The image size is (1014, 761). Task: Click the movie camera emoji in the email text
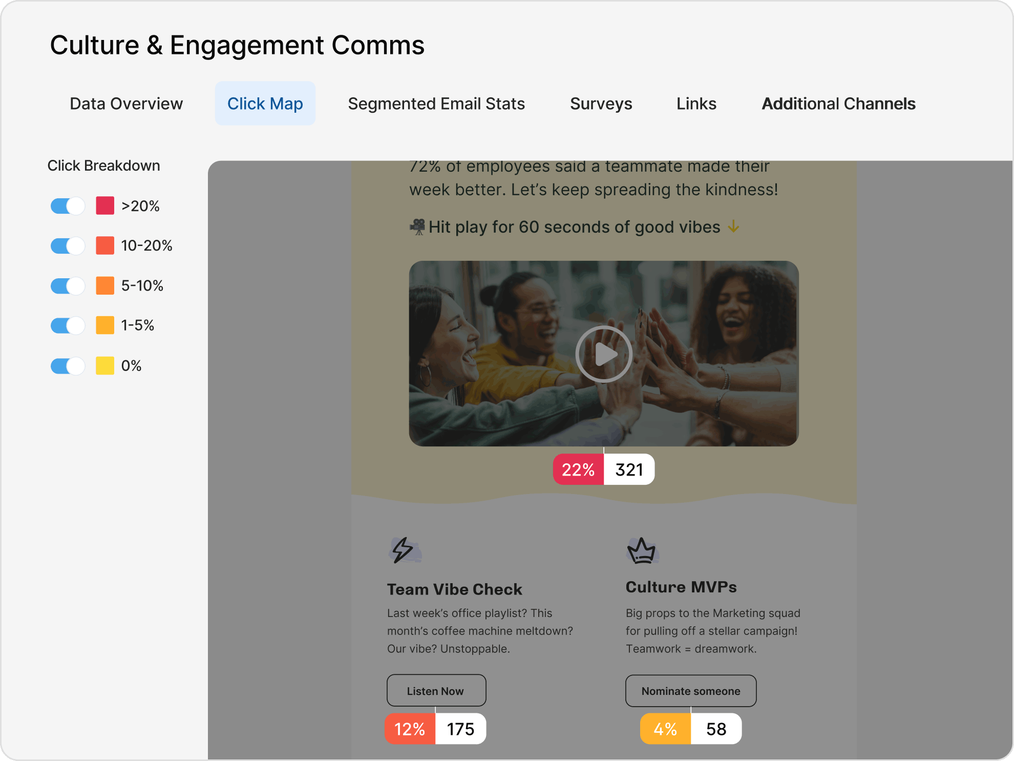coord(418,226)
